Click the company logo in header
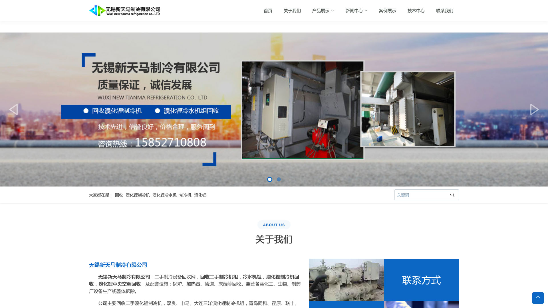Screen dimensions: 548x308 coord(124,11)
